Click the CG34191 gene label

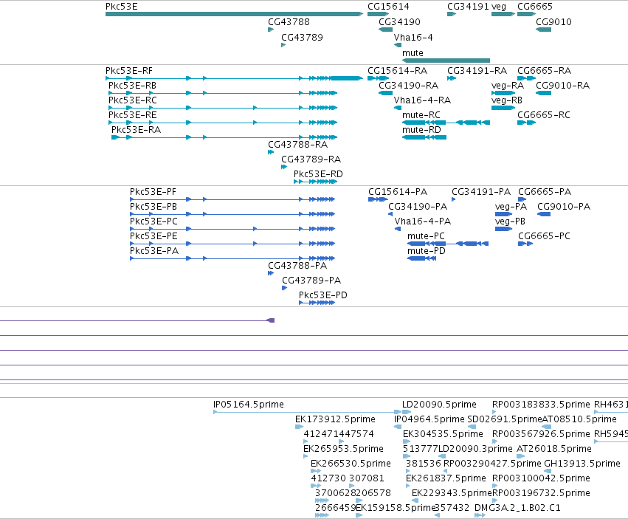[468, 7]
